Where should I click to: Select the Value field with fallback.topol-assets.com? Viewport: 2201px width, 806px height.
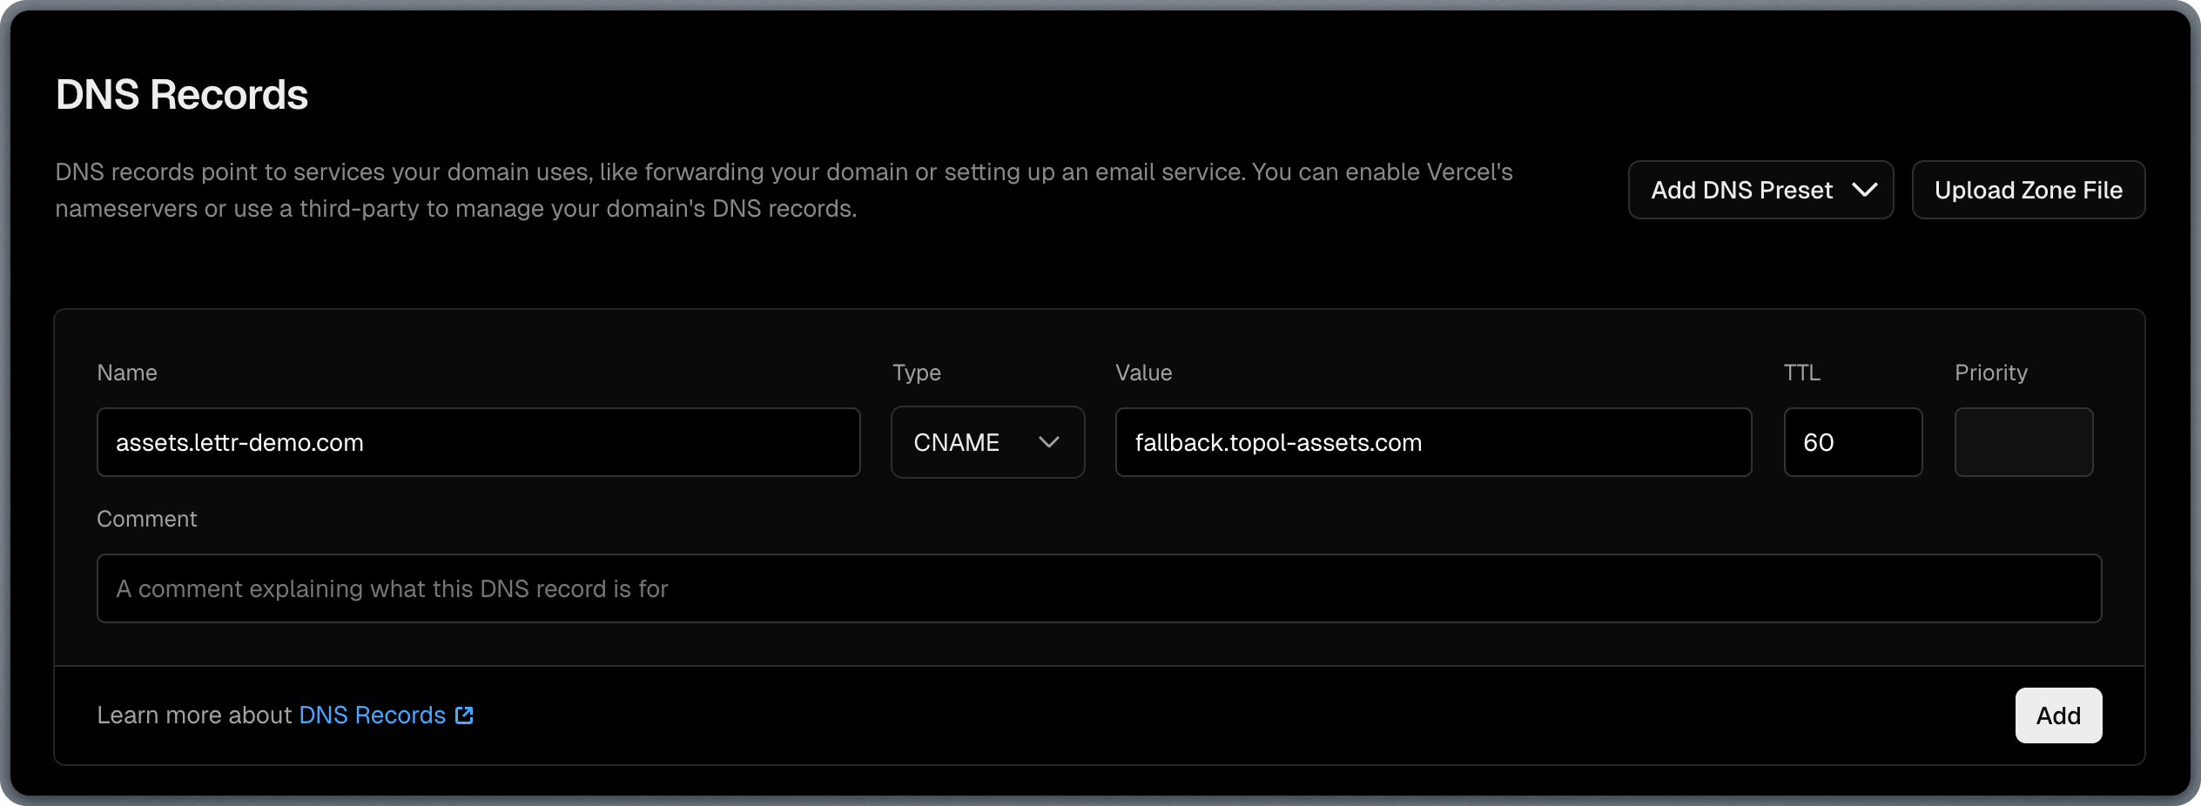click(x=1432, y=442)
